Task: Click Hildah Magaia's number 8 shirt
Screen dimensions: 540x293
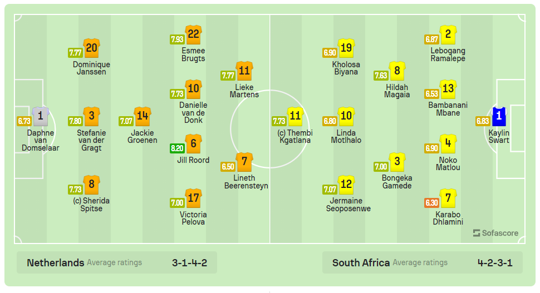Action: click(397, 71)
